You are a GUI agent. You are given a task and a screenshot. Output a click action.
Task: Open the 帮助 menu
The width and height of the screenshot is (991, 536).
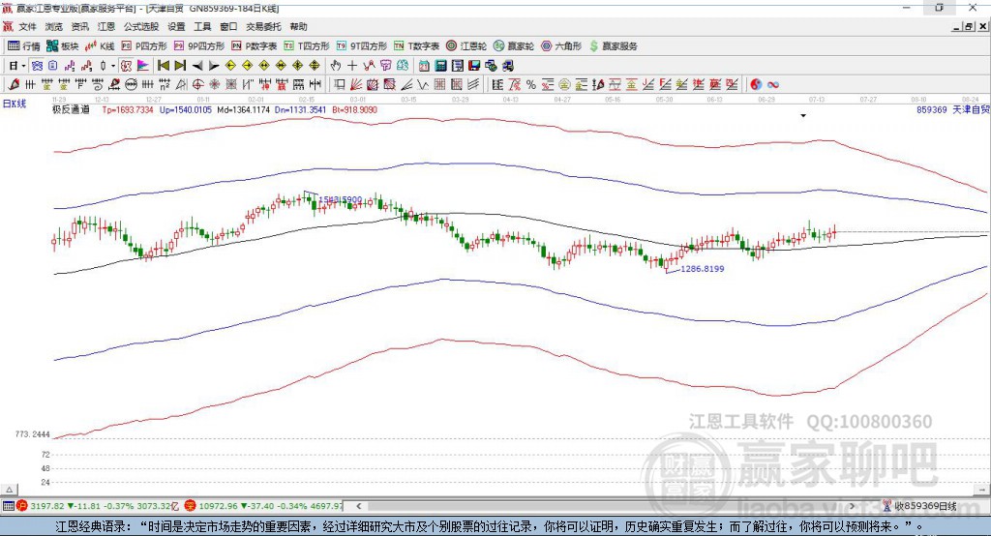pyautogui.click(x=298, y=26)
